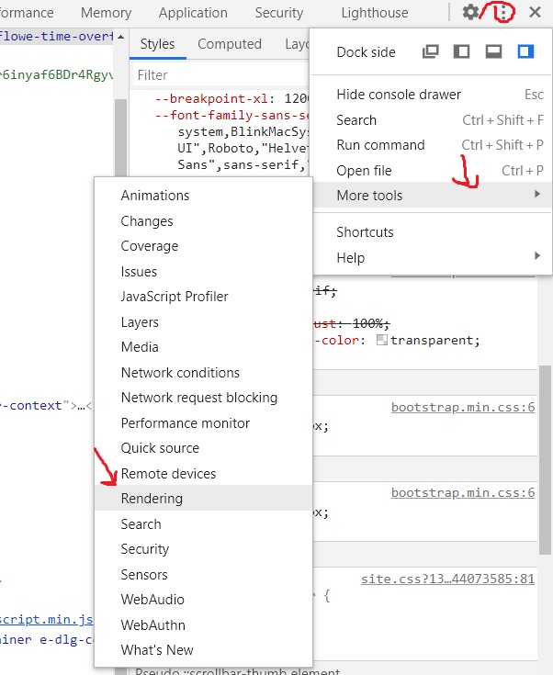Screen dimensions: 553x675
Task: Dock DevTools to the bottom
Action: pyautogui.click(x=493, y=52)
